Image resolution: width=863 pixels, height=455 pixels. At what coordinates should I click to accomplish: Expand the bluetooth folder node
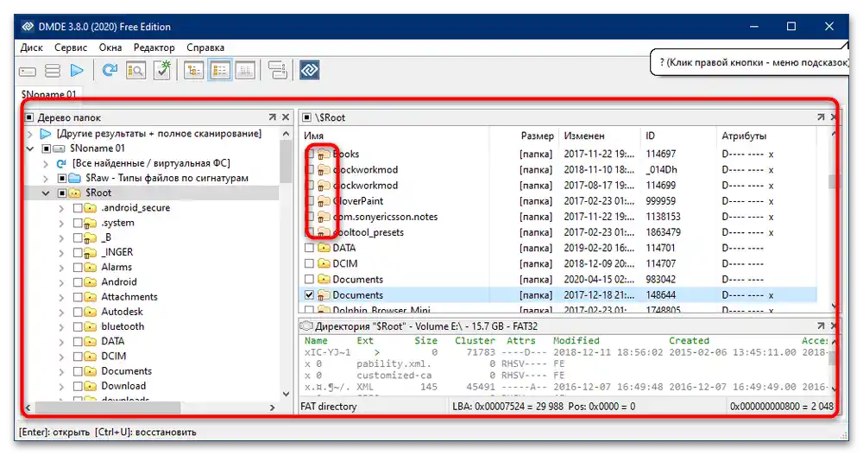(x=61, y=326)
